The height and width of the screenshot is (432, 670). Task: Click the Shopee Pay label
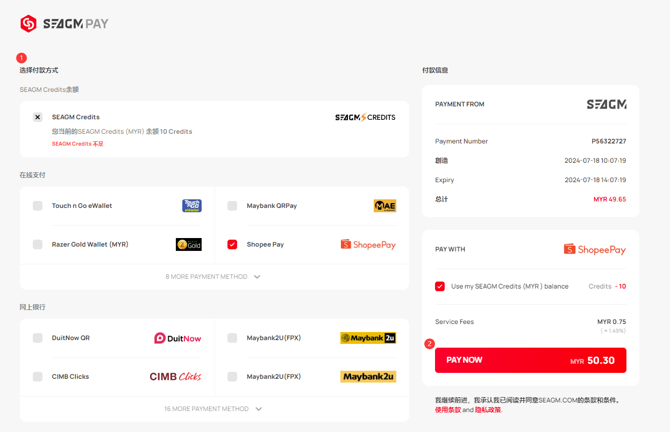(x=265, y=244)
